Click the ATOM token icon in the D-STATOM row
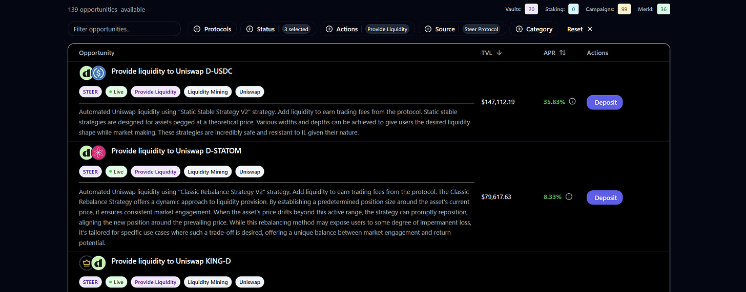The width and height of the screenshot is (746, 292). [x=98, y=152]
